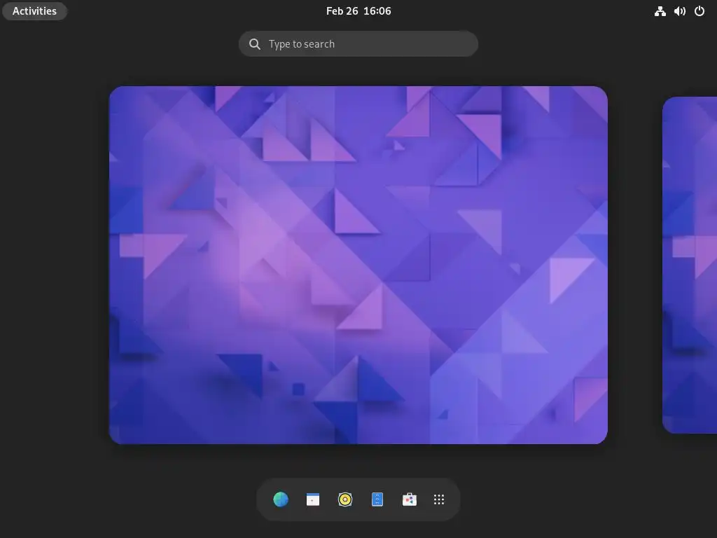Open the web browser from the dash
This screenshot has width=717, height=538.
click(281, 499)
